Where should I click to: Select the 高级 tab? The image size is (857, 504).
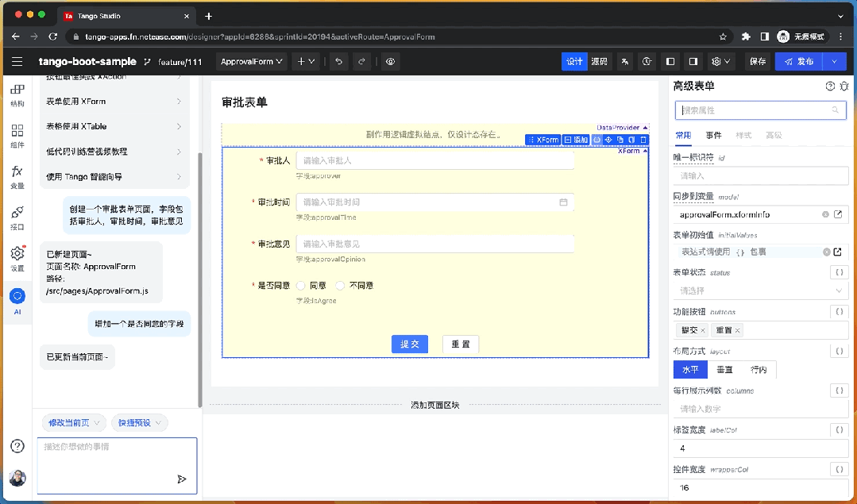[x=774, y=136]
